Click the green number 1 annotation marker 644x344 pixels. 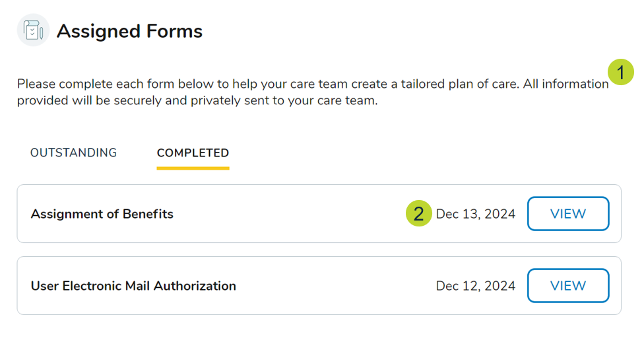coord(620,71)
